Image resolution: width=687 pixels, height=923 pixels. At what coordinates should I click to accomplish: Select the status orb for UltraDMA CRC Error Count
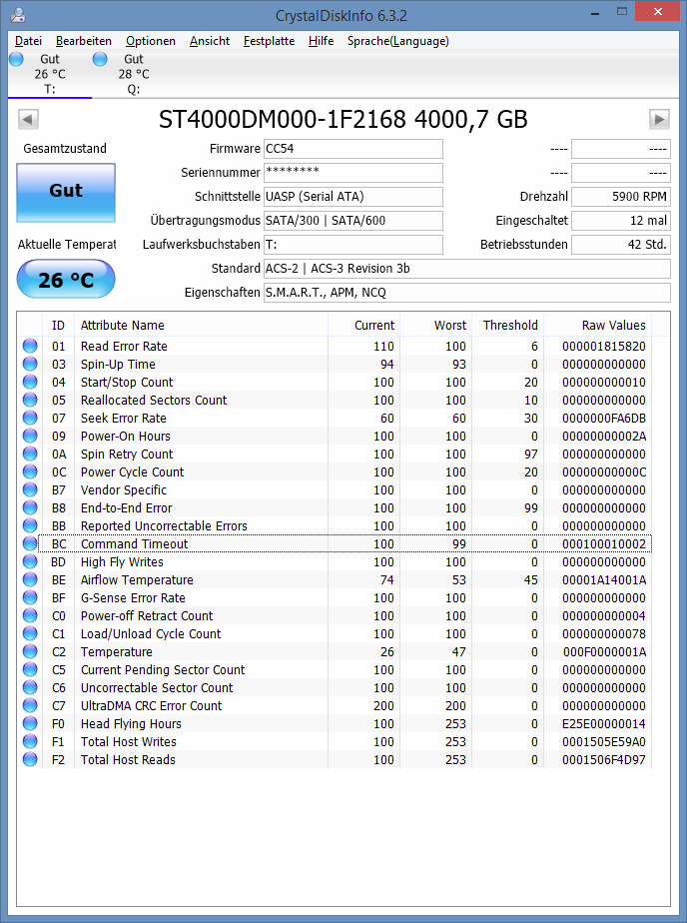click(30, 706)
